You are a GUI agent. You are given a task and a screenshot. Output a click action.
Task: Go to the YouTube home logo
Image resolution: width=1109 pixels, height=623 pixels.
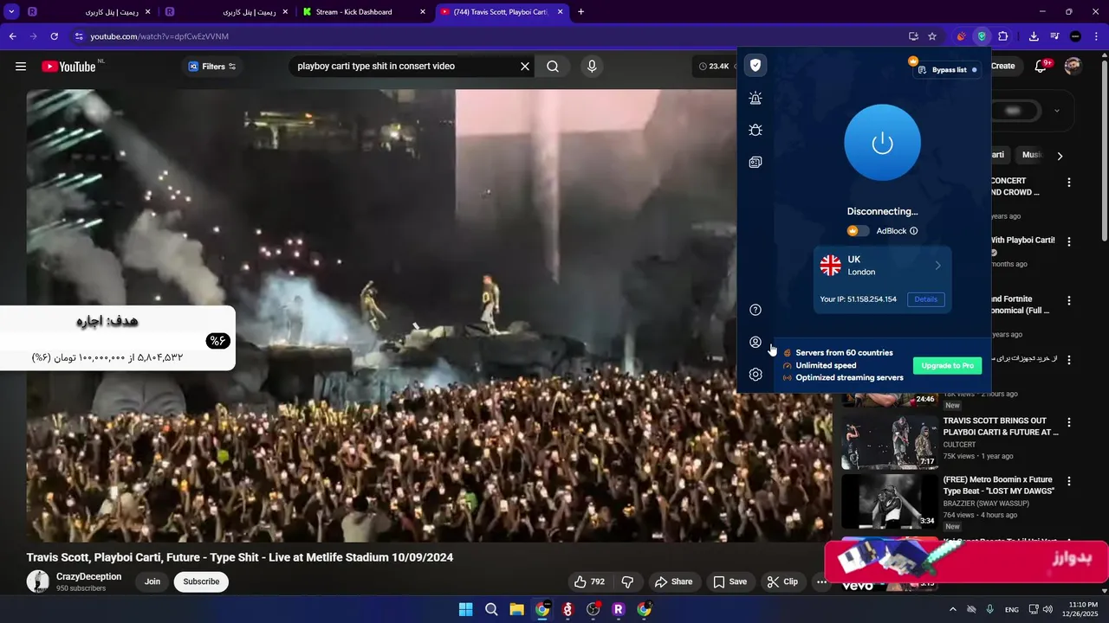click(68, 67)
